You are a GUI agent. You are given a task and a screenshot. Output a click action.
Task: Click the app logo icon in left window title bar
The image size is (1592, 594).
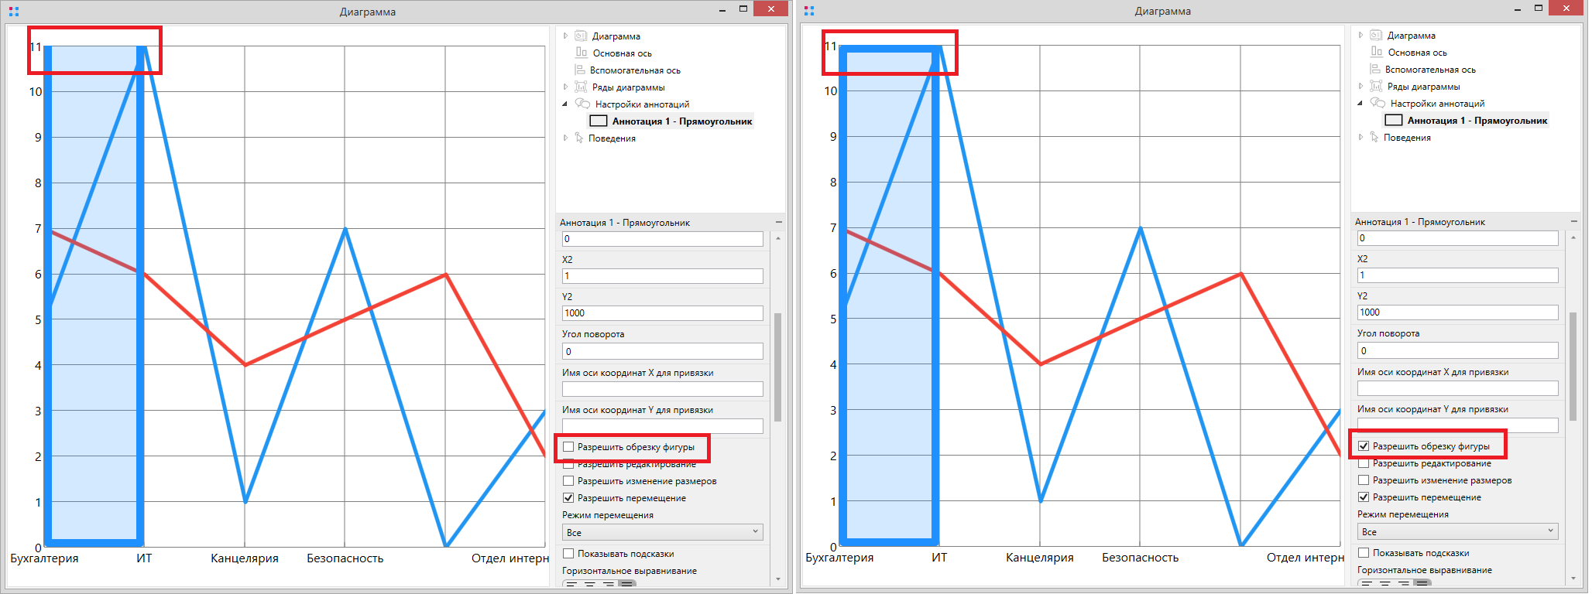tap(13, 12)
